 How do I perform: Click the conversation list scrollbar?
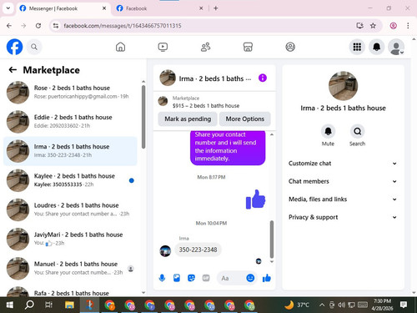[x=143, y=117]
